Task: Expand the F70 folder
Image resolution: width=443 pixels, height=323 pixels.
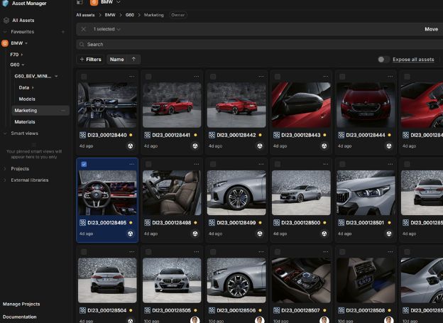Action: 22,55
